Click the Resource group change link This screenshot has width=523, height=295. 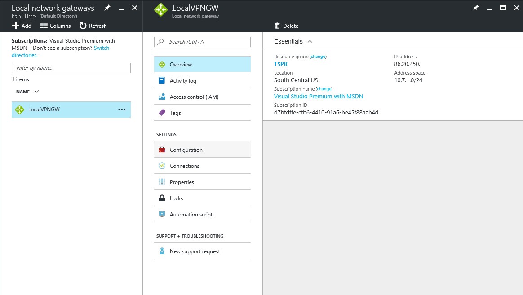pyautogui.click(x=318, y=57)
